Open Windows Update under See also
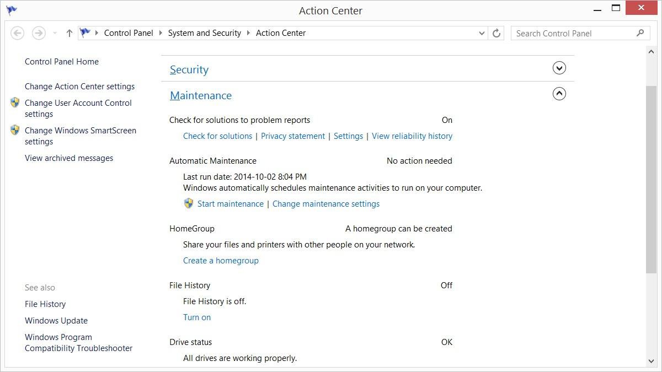Screen dimensions: 662x372 coord(56,320)
